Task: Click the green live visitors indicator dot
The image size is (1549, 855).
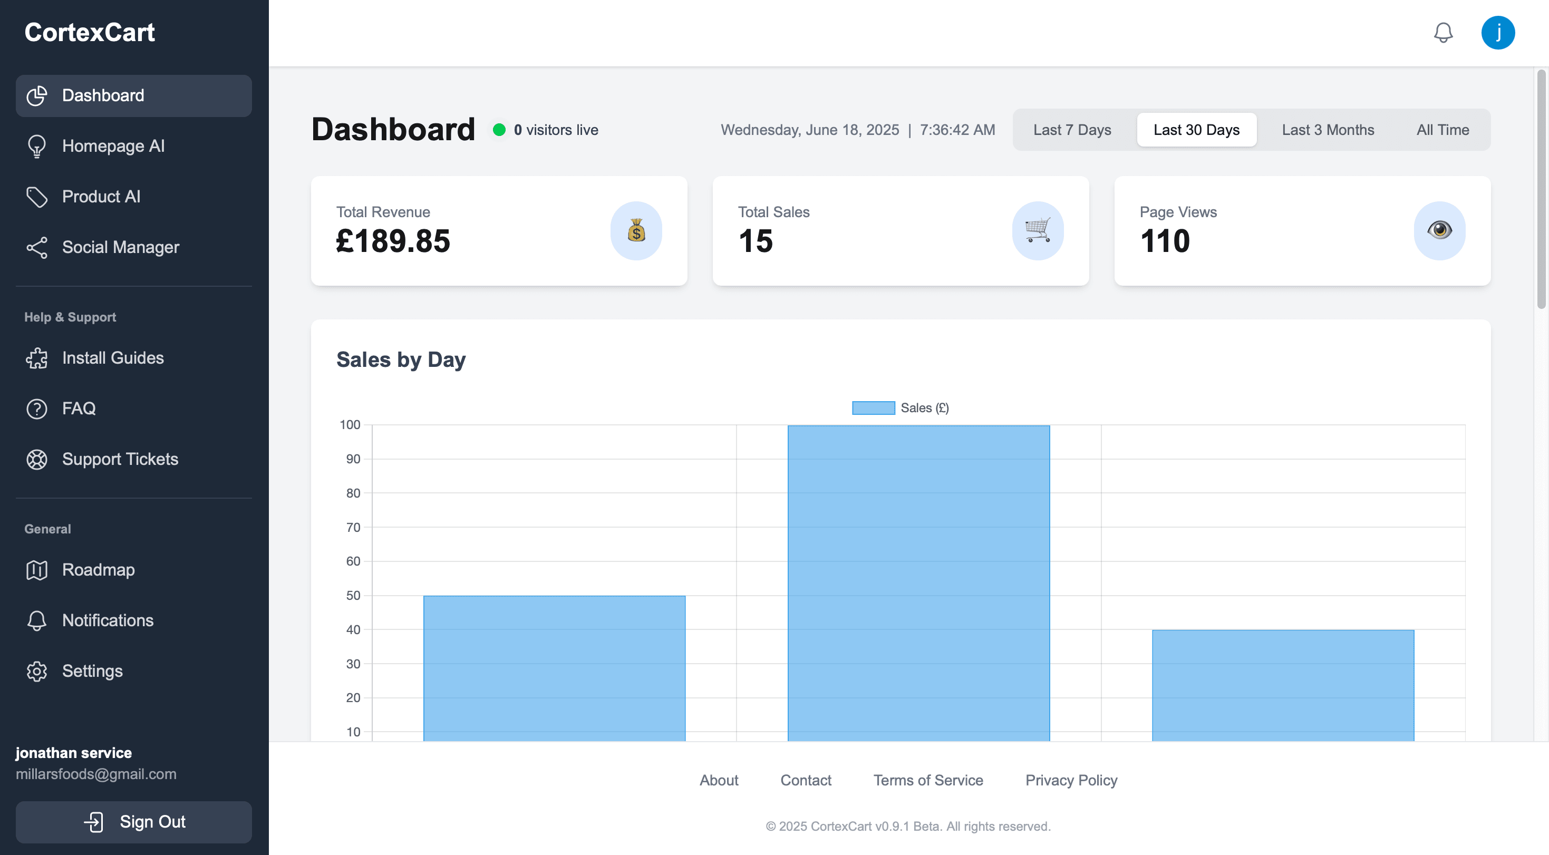Action: coord(499,130)
